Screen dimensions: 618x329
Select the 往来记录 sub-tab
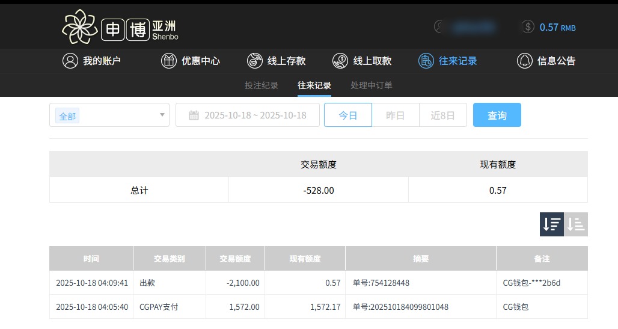[314, 85]
